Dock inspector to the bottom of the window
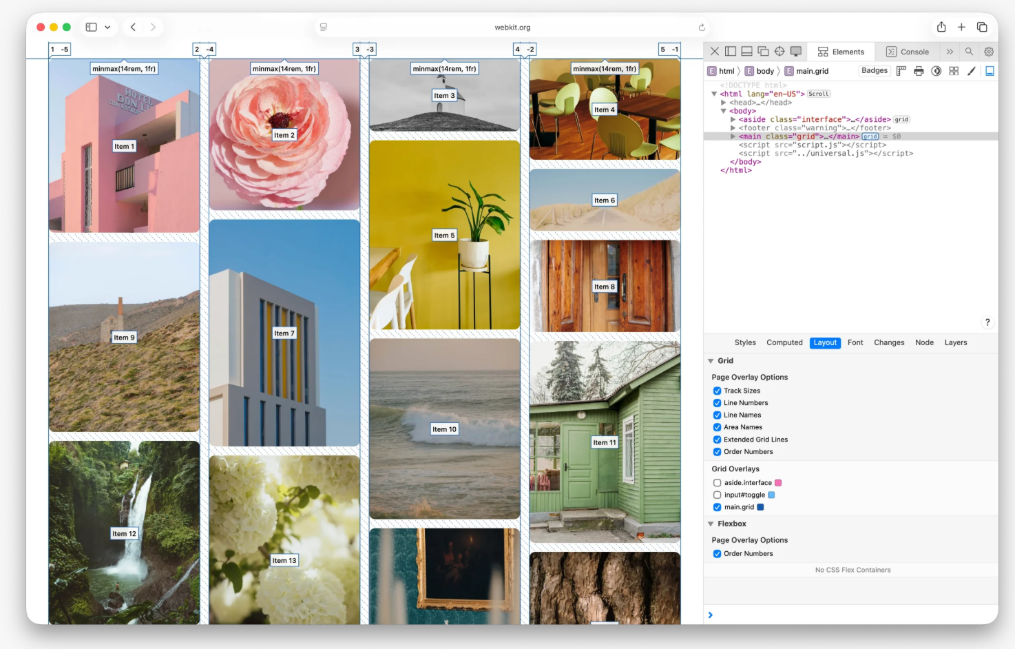 point(746,52)
